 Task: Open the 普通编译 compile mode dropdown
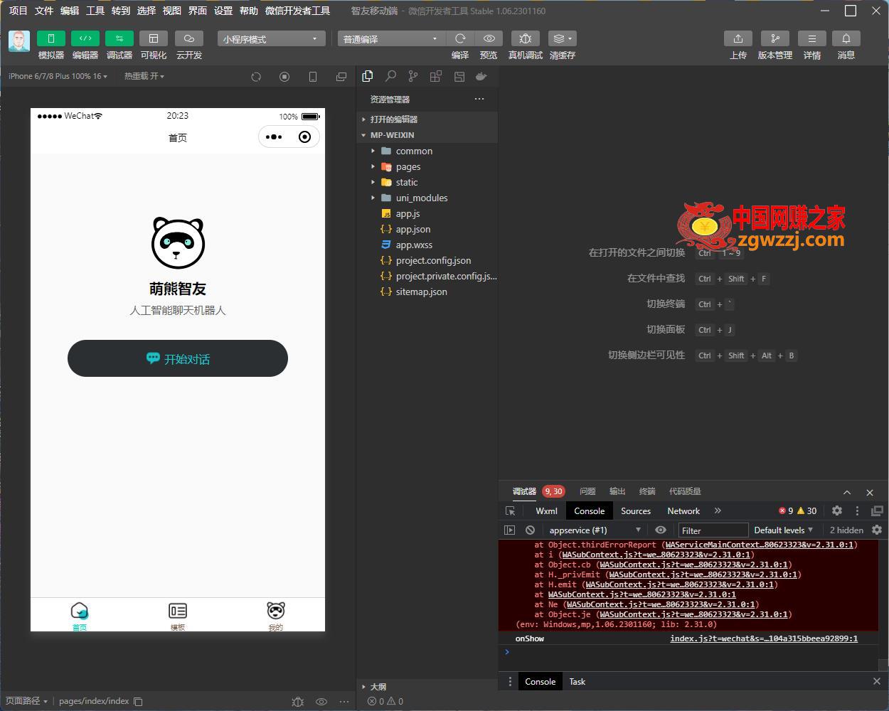391,39
